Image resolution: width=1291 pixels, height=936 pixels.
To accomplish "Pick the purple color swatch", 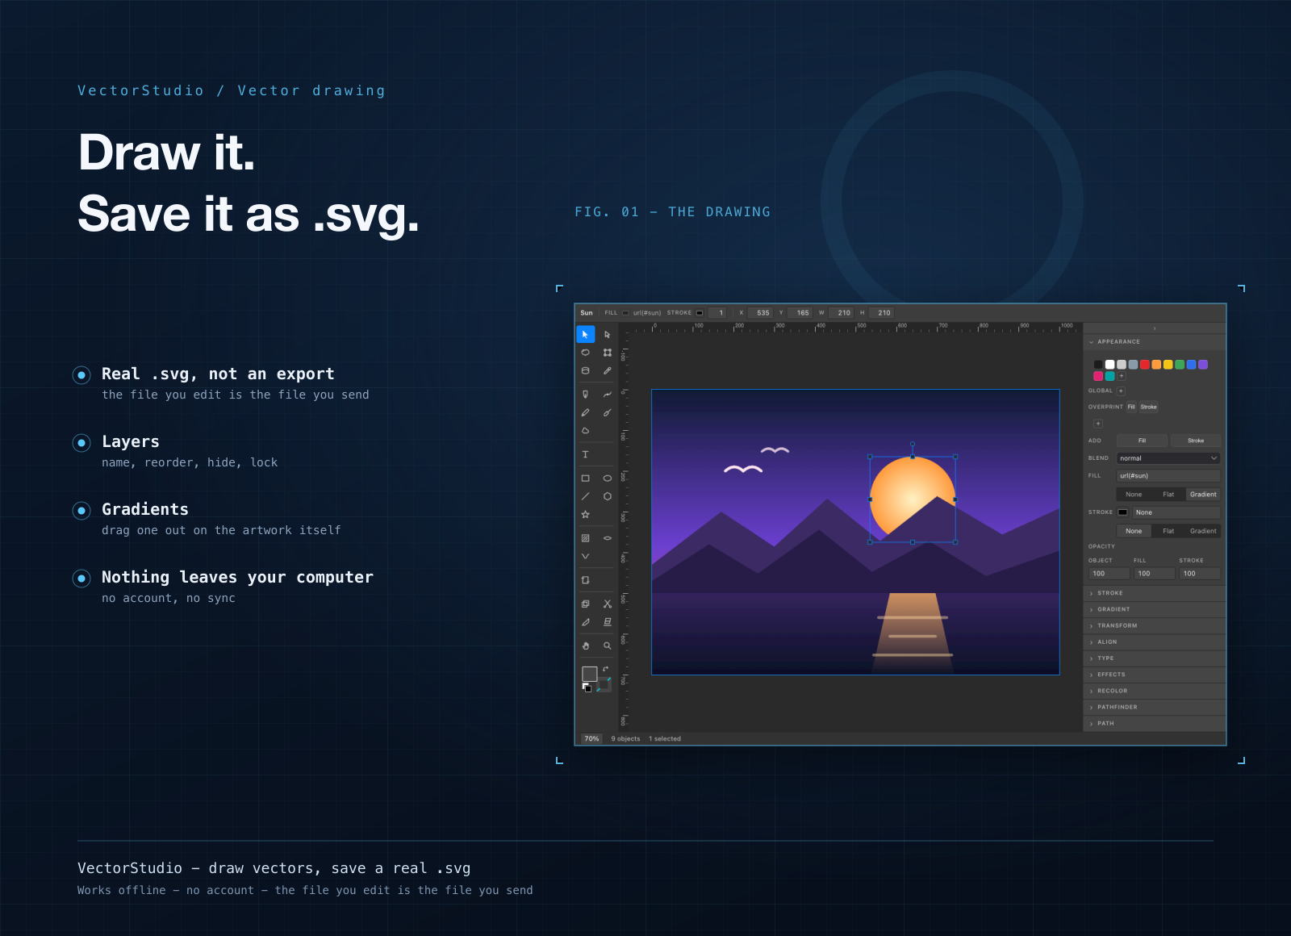I will [x=1203, y=365].
